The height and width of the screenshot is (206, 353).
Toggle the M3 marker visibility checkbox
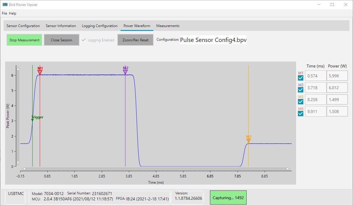pyautogui.click(x=300, y=102)
